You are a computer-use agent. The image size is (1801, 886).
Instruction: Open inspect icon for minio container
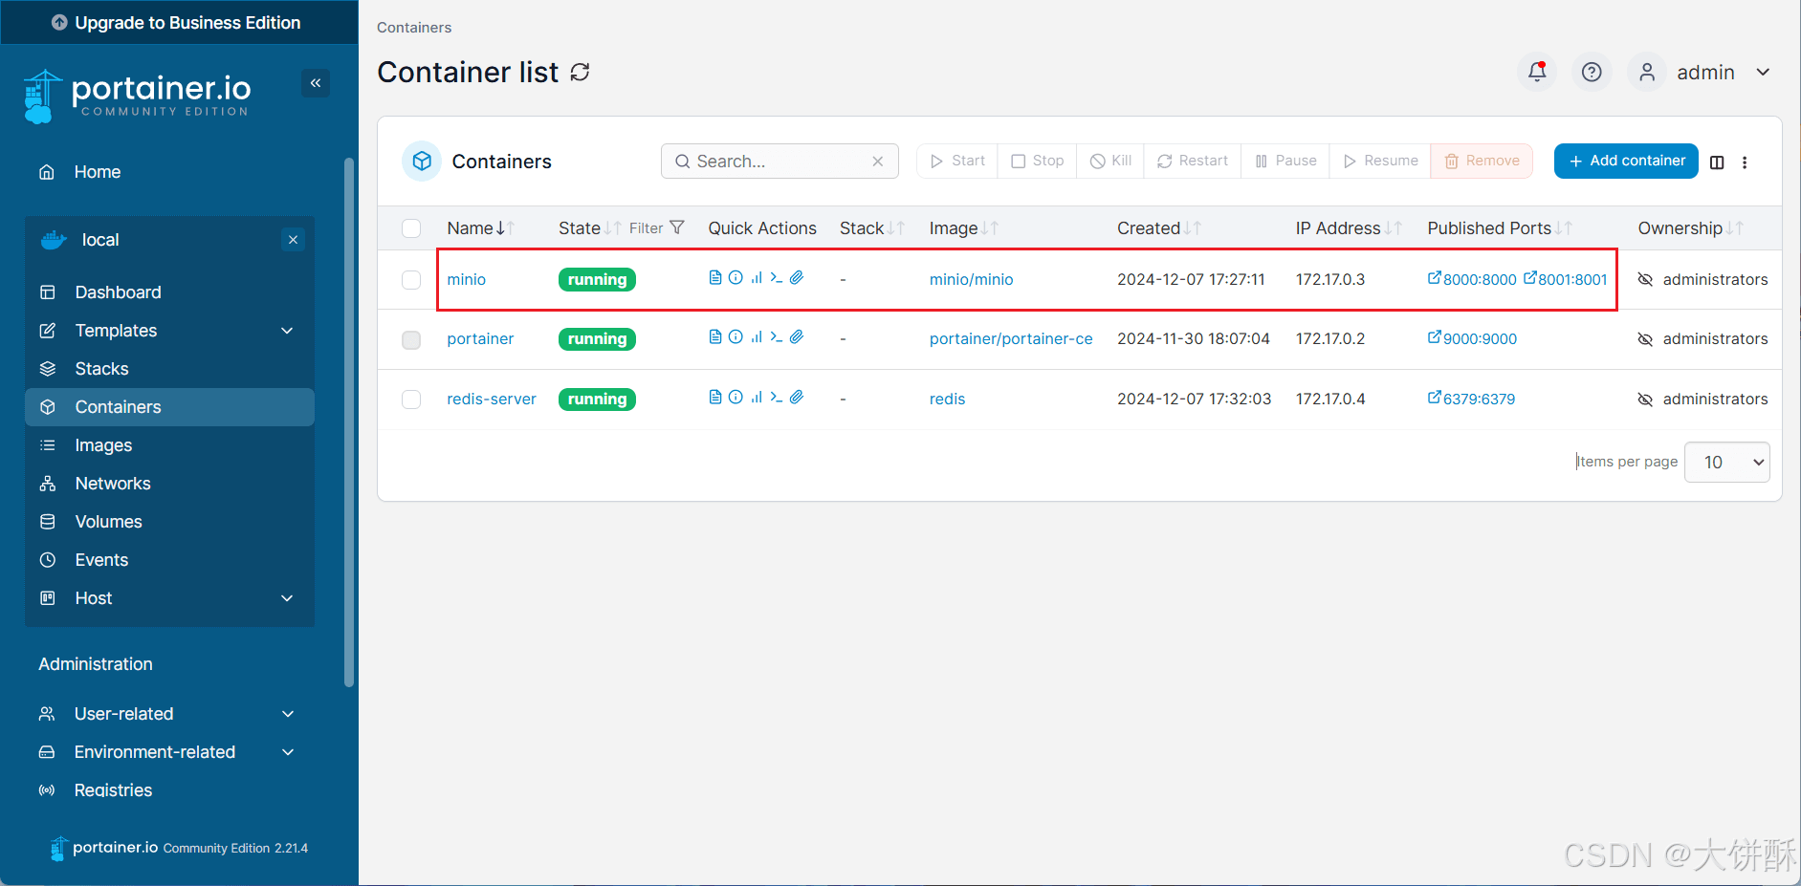click(x=736, y=278)
